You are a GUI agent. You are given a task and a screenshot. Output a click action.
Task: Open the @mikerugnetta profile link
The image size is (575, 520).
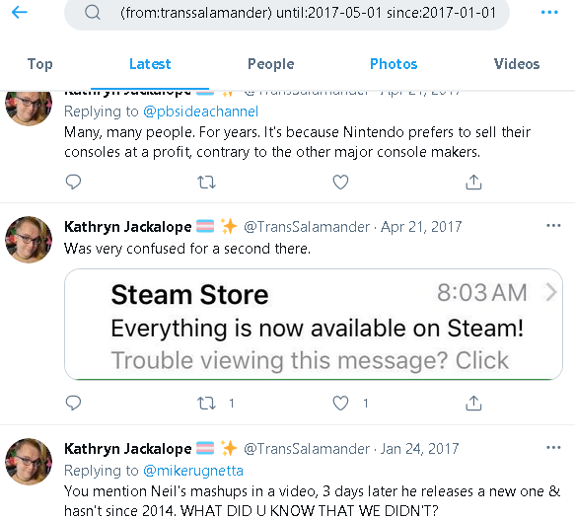(193, 471)
